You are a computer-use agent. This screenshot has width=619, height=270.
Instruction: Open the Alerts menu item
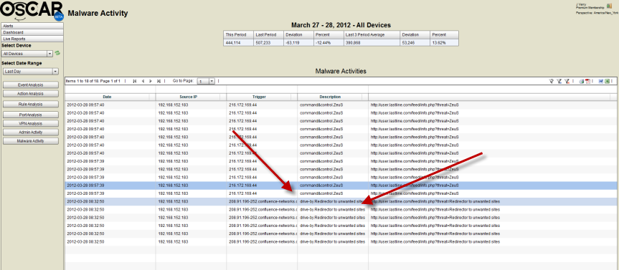[32, 26]
